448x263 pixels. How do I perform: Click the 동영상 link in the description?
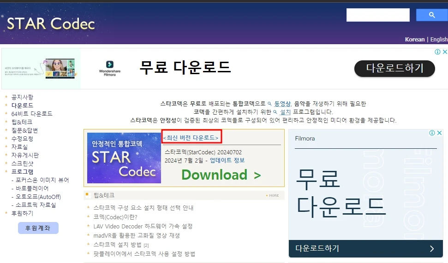coord(282,104)
